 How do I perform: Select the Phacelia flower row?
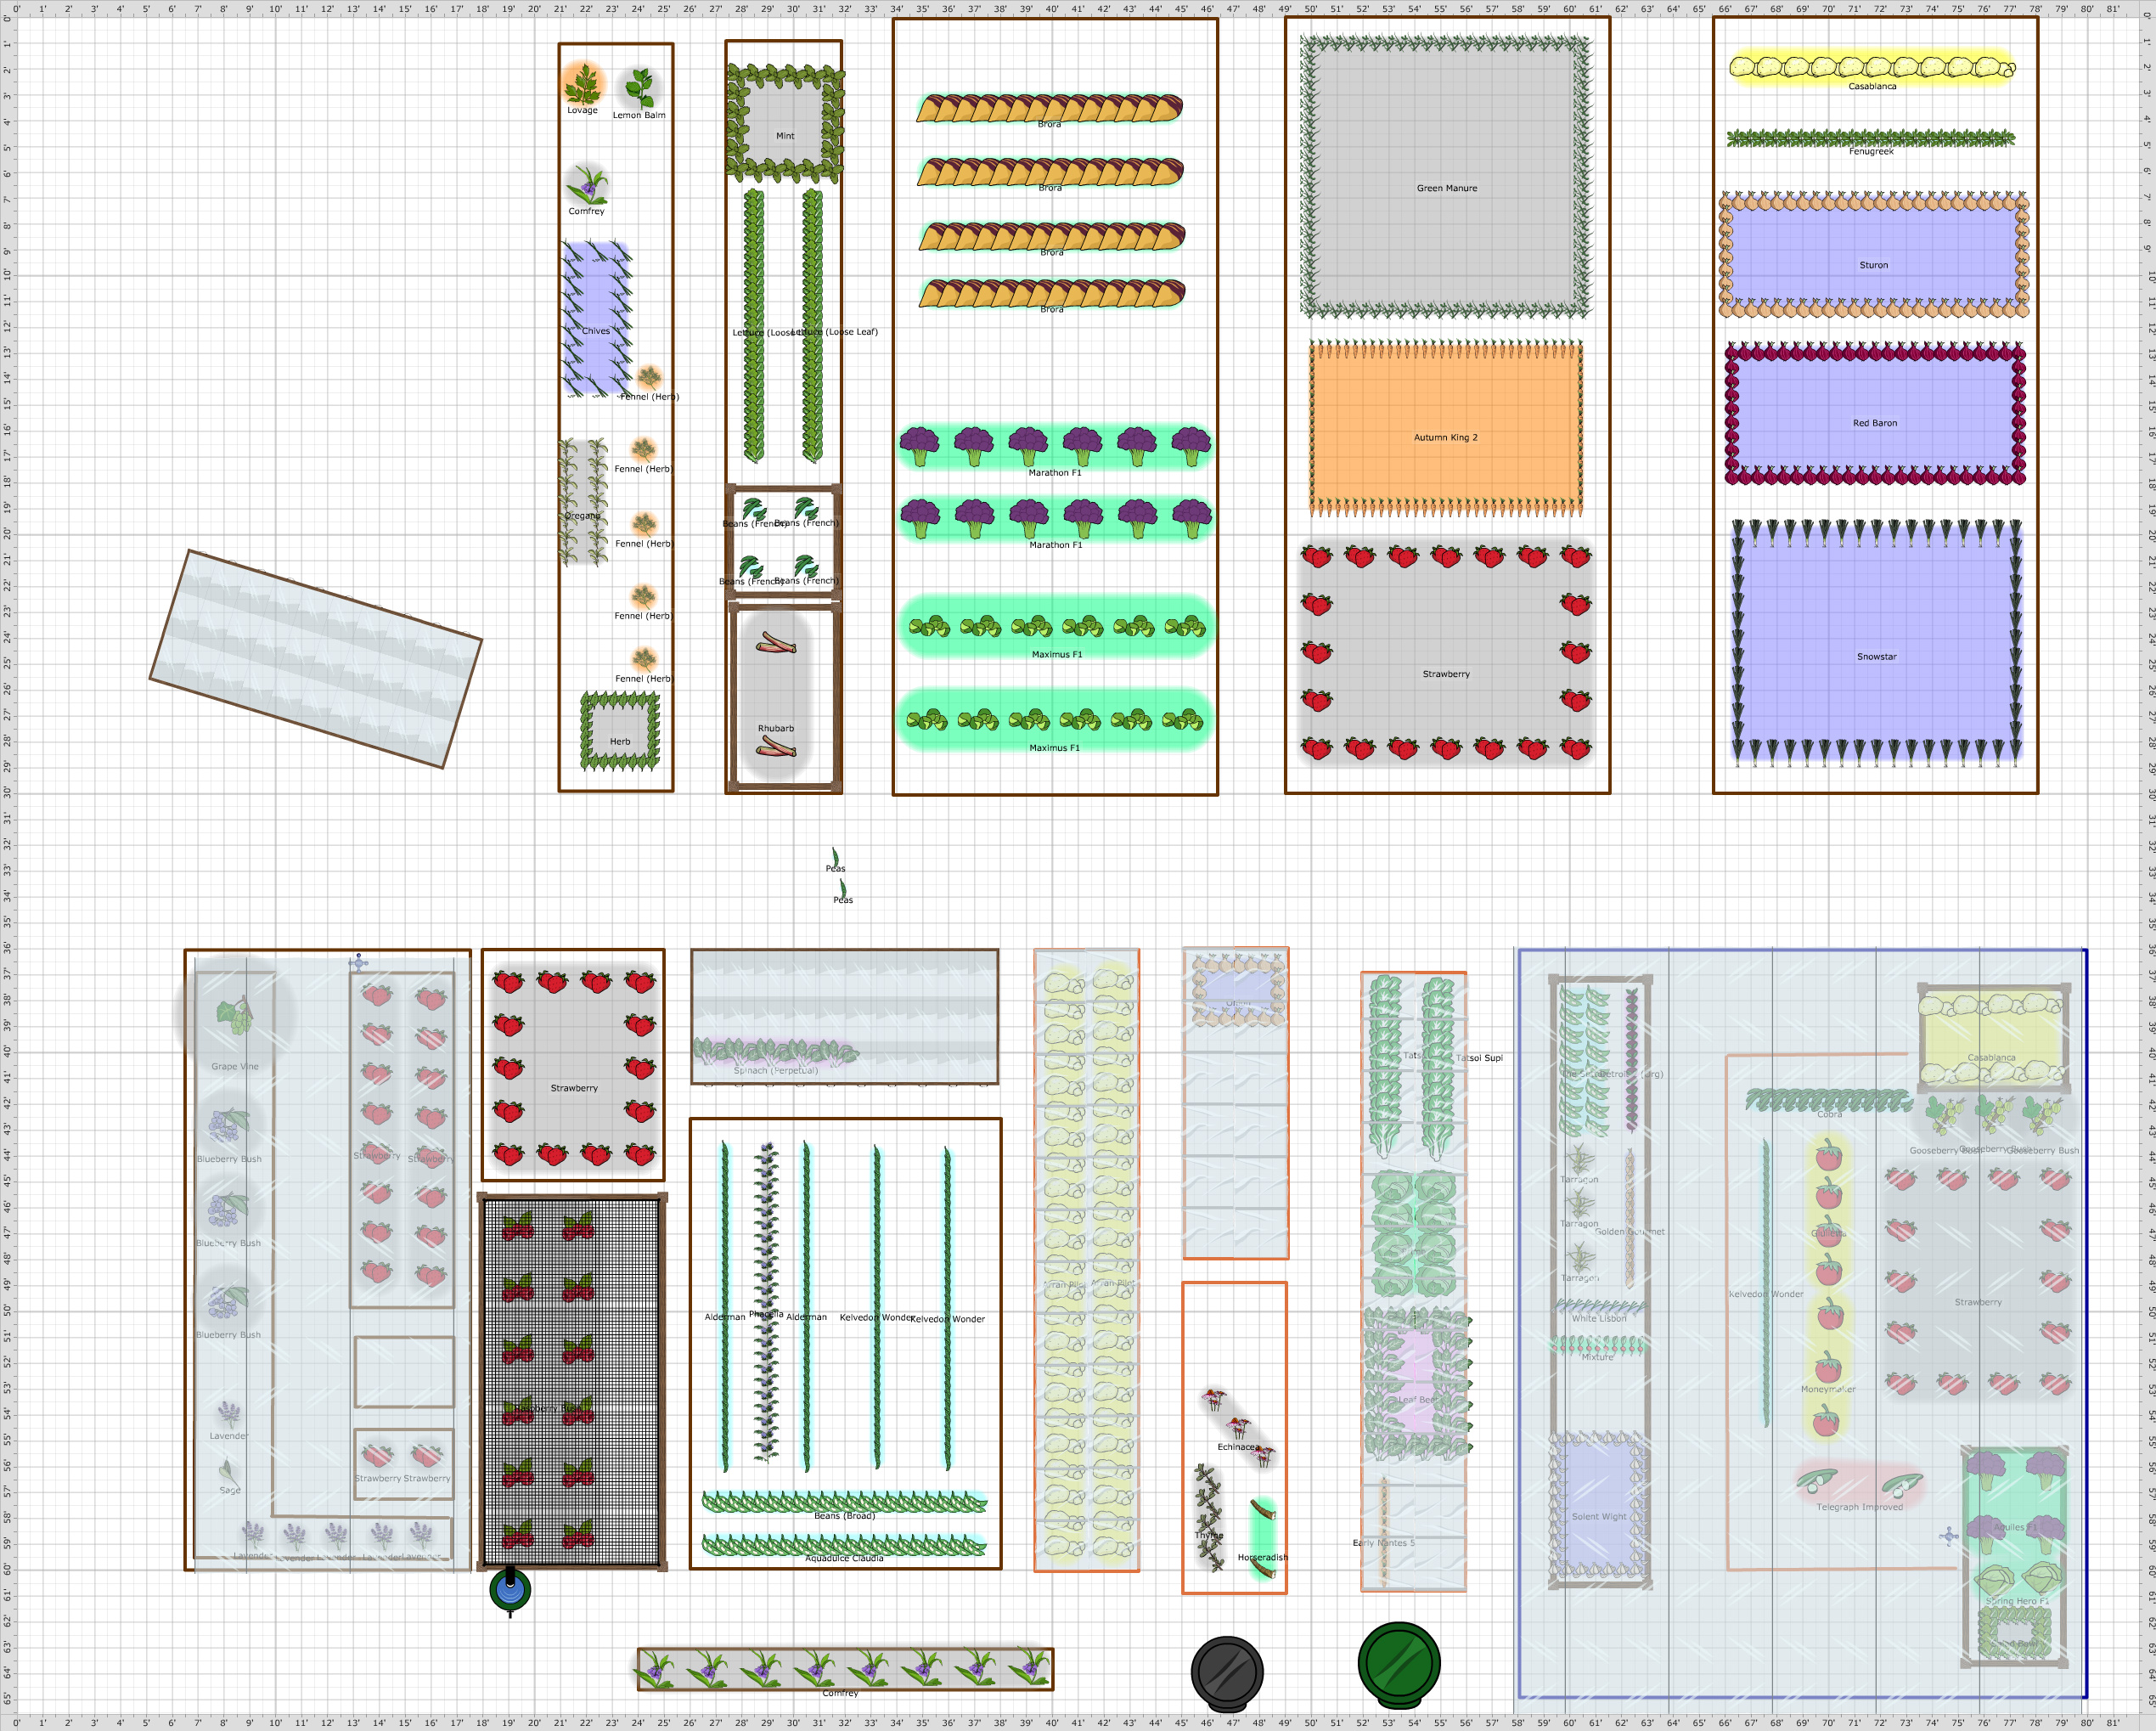[766, 1303]
